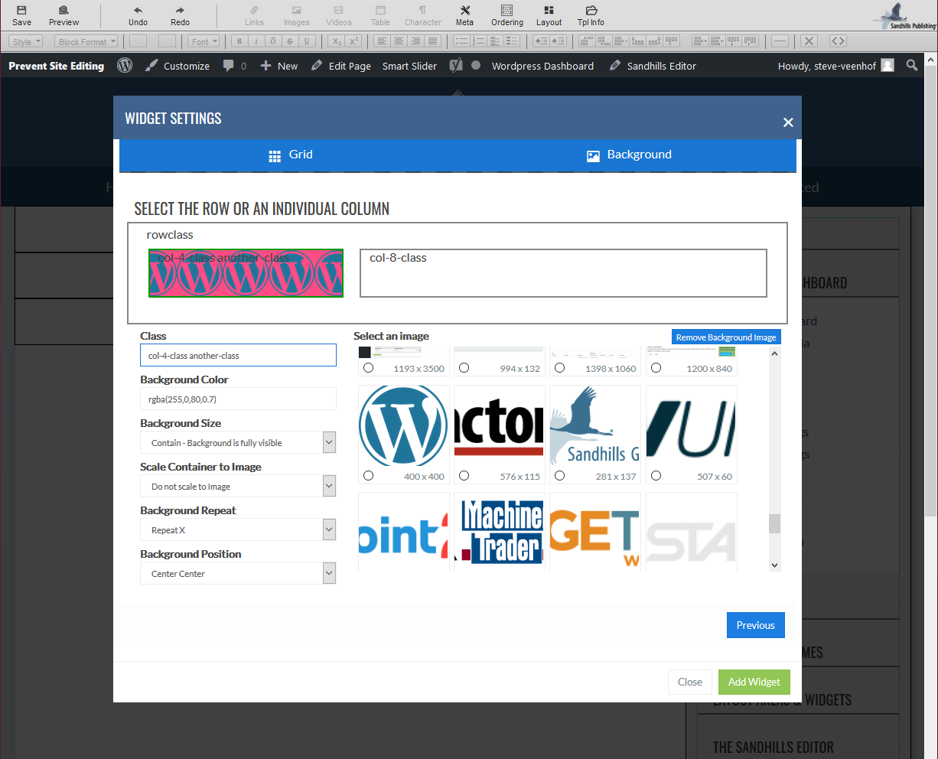Click the Add Widget button
938x759 pixels.
(x=754, y=682)
